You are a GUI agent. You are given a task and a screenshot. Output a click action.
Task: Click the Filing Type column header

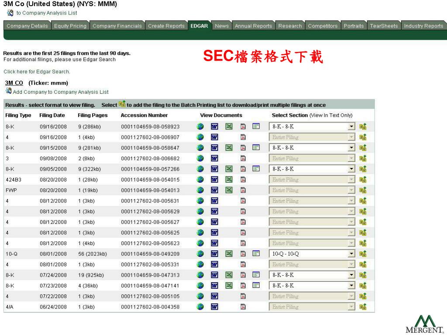(18, 115)
